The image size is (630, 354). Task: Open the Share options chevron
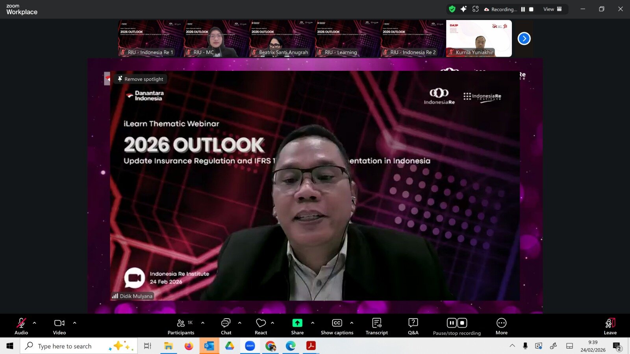click(x=313, y=323)
